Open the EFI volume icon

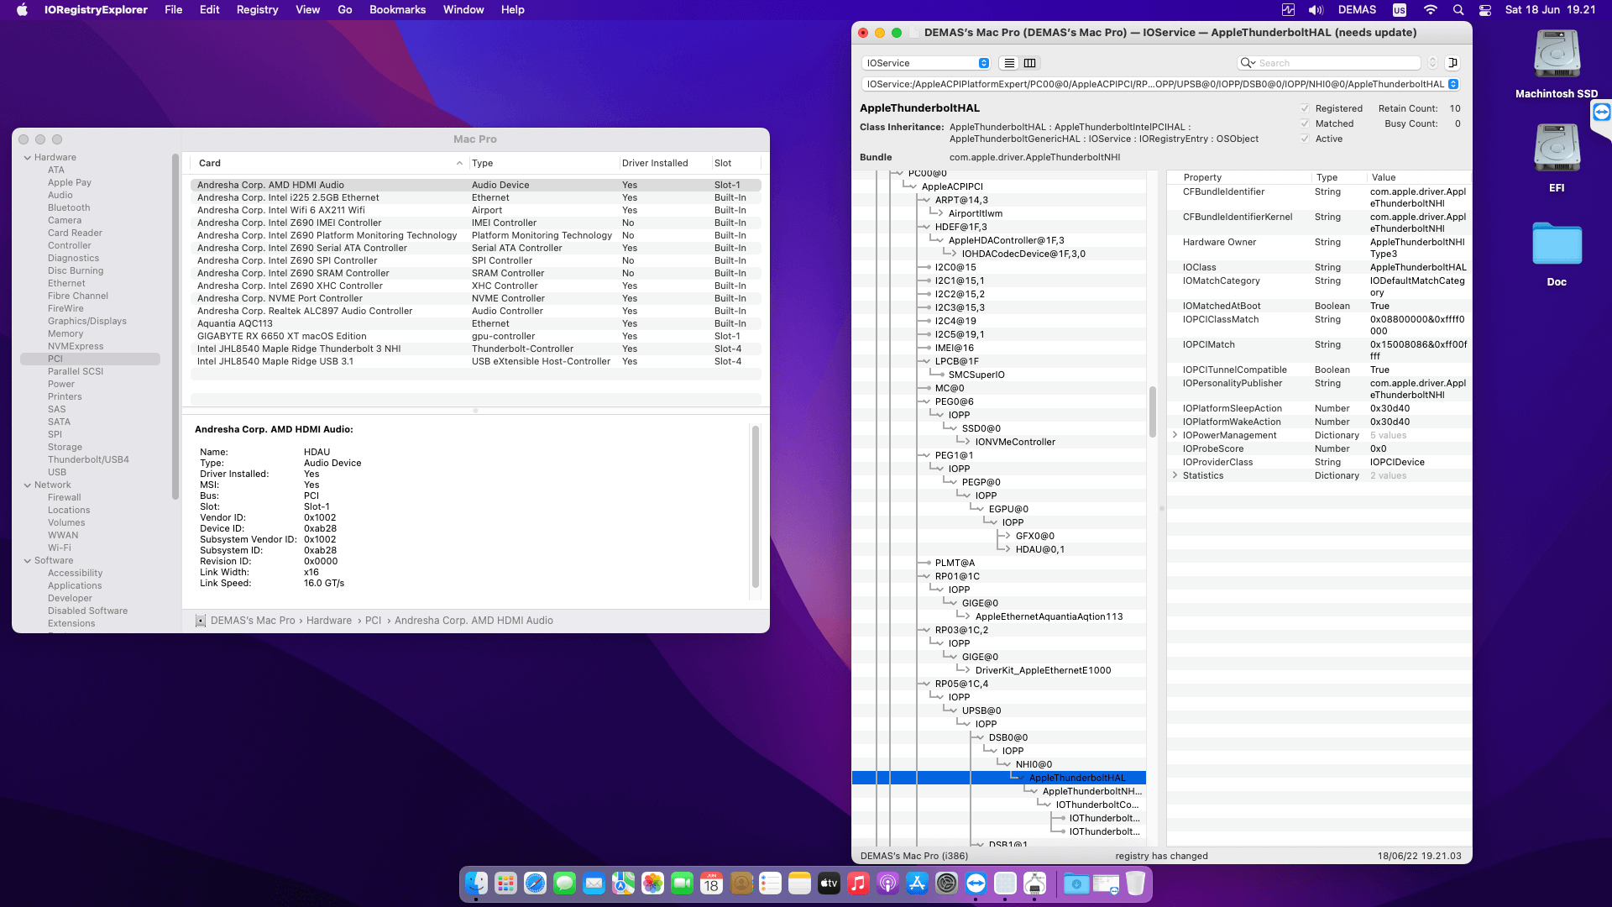(1557, 149)
